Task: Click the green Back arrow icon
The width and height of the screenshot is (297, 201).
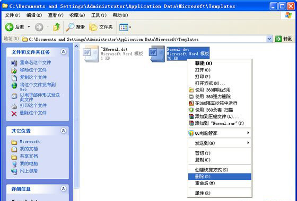Action: 9,27
